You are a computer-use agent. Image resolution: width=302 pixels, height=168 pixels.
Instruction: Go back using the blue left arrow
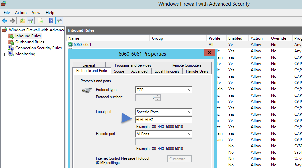point(5,21)
